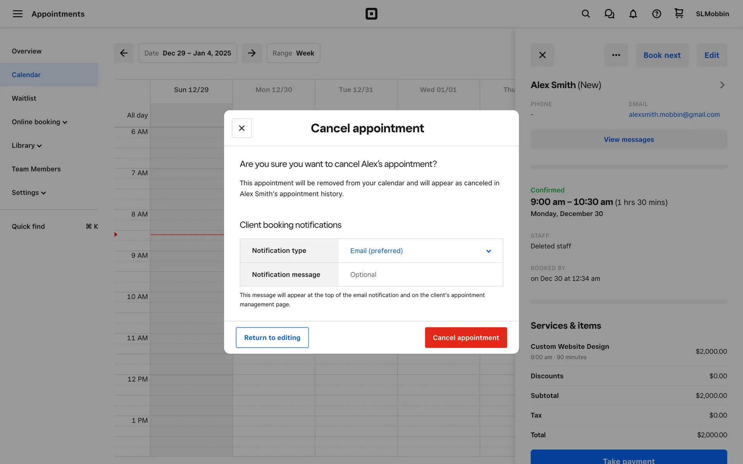Open the three-dots more options button

[616, 55]
